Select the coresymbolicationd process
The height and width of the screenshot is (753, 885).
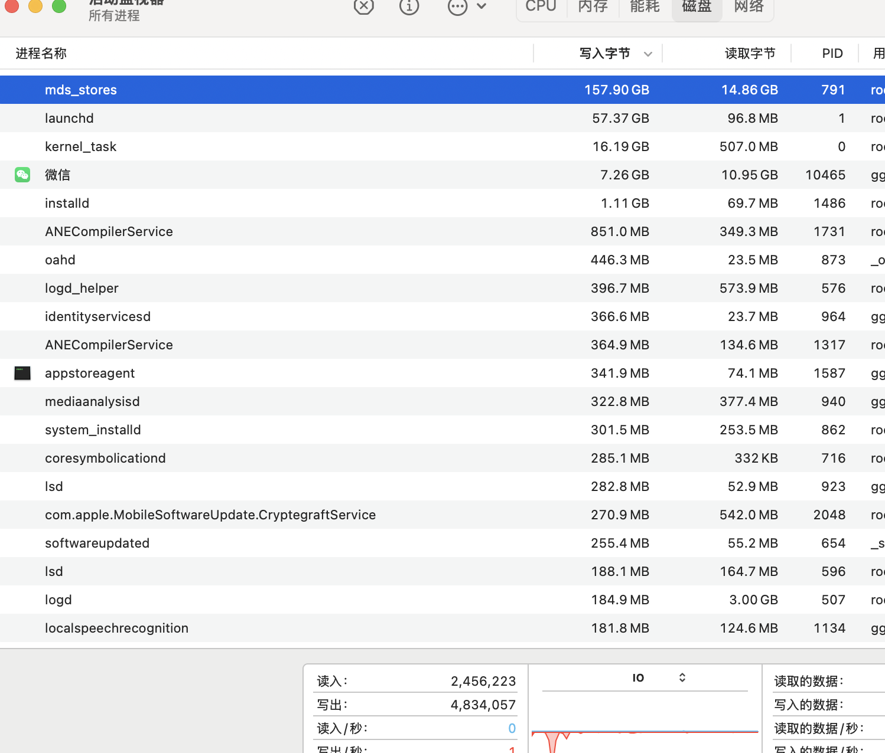coord(442,458)
